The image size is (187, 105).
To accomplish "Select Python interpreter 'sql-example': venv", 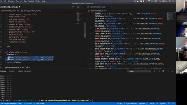I will (x=11, y=104).
